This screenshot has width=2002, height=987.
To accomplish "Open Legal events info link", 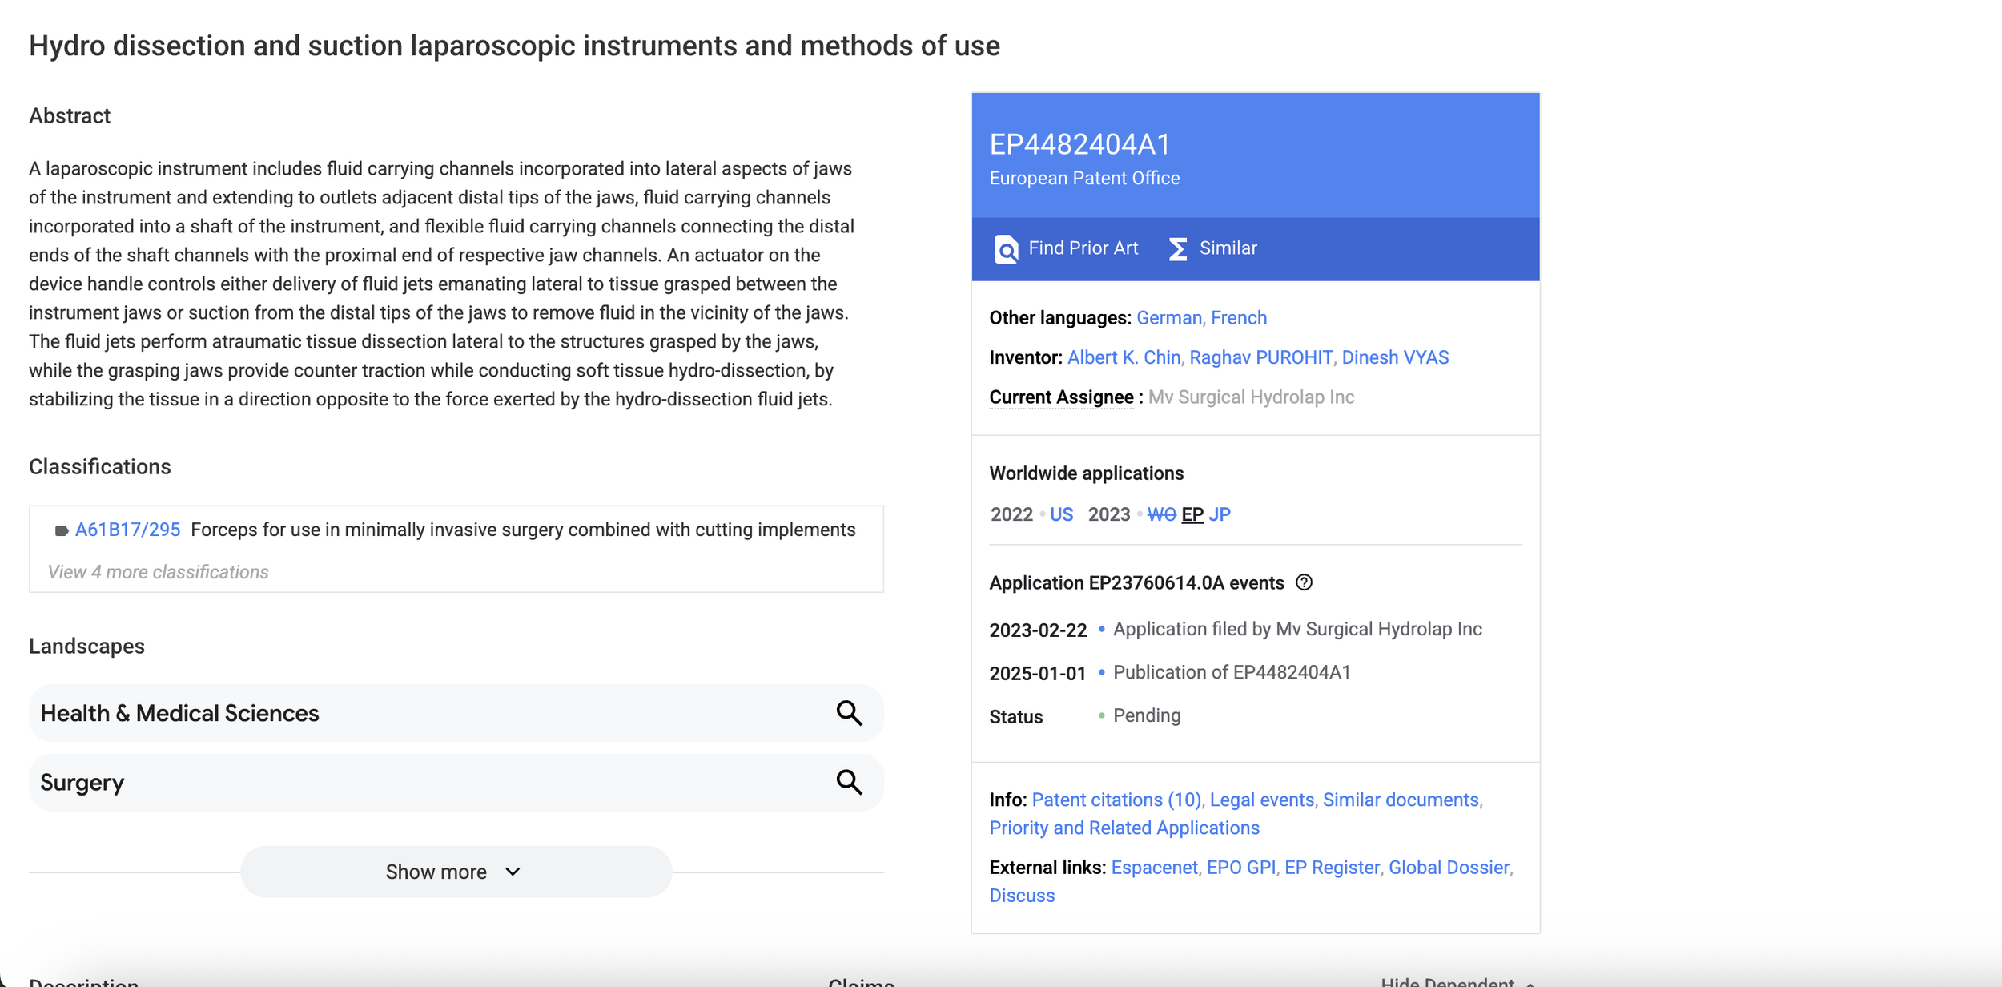I will coord(1261,800).
